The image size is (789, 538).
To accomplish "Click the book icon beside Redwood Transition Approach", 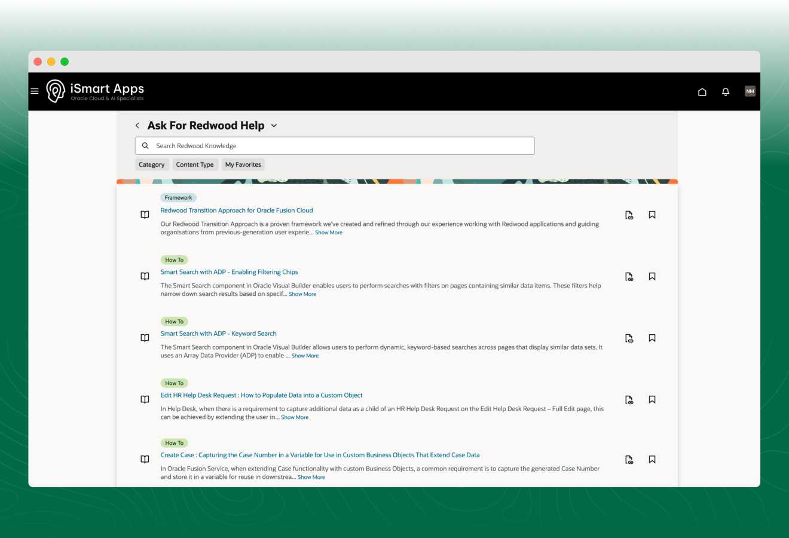I will (145, 215).
